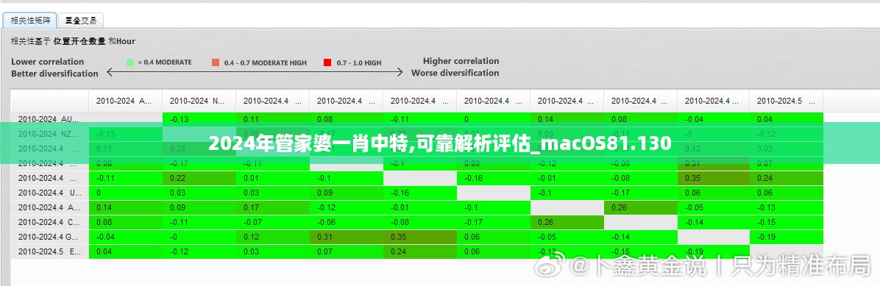Click -0.13 cell in the AU row
The image size is (880, 286).
199,119
